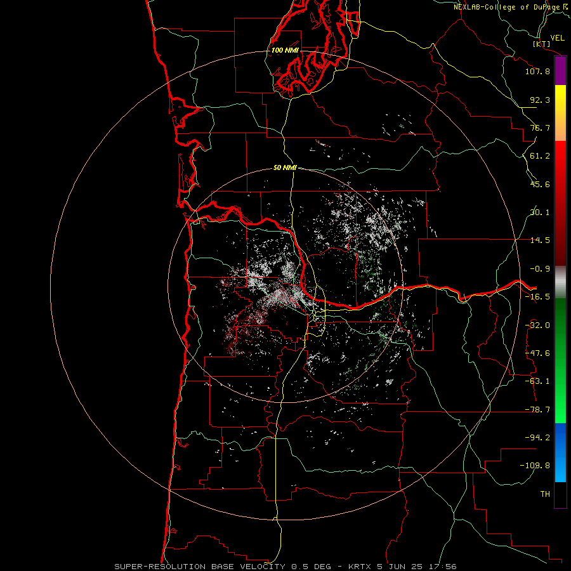571x571 pixels.
Task: Click the 76.7 velocity scale value
Action: click(540, 128)
